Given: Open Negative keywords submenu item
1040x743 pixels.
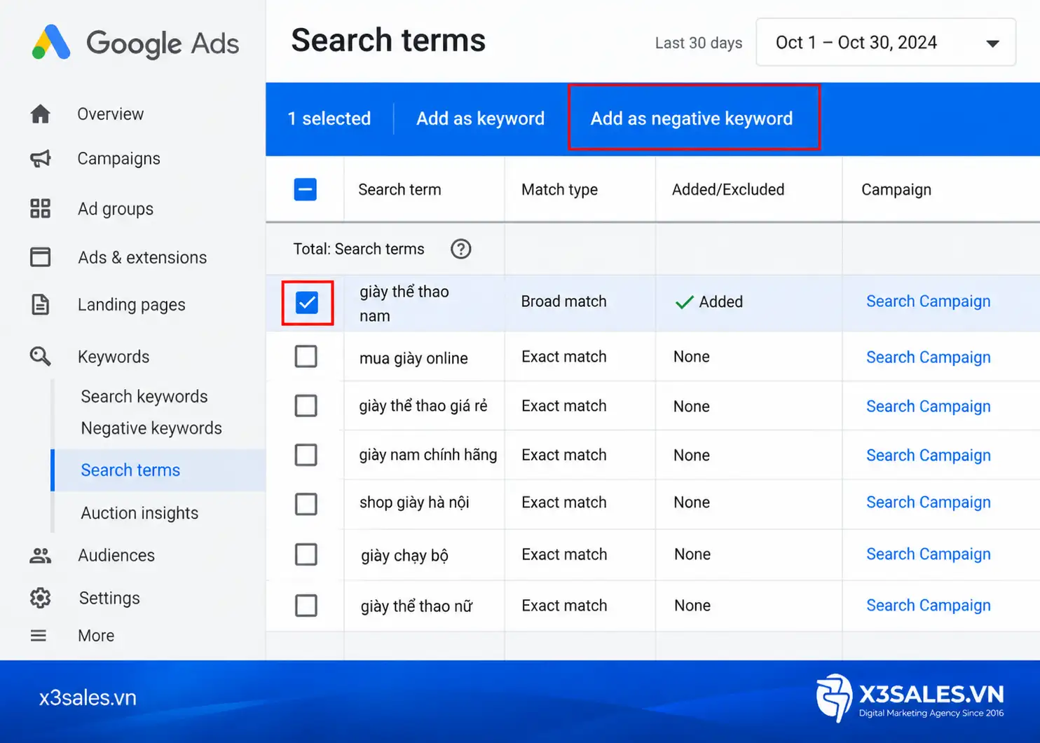Looking at the screenshot, I should point(151,428).
